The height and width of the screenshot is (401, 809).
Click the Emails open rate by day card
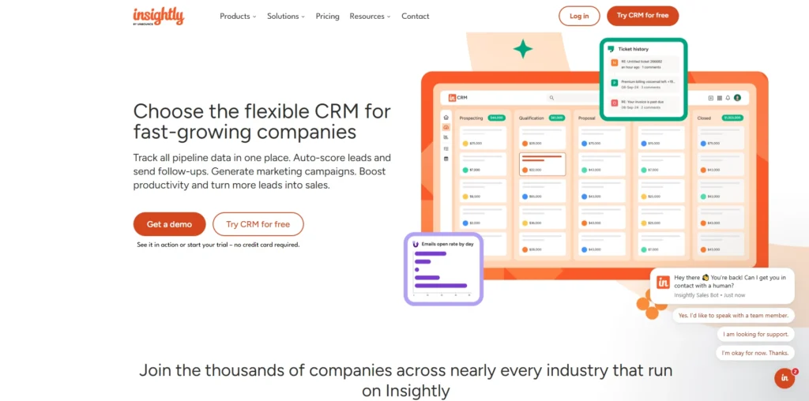[x=443, y=268]
